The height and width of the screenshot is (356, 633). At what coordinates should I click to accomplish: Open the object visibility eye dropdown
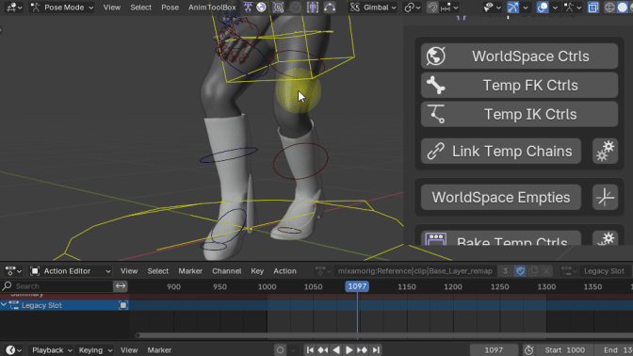(x=493, y=8)
